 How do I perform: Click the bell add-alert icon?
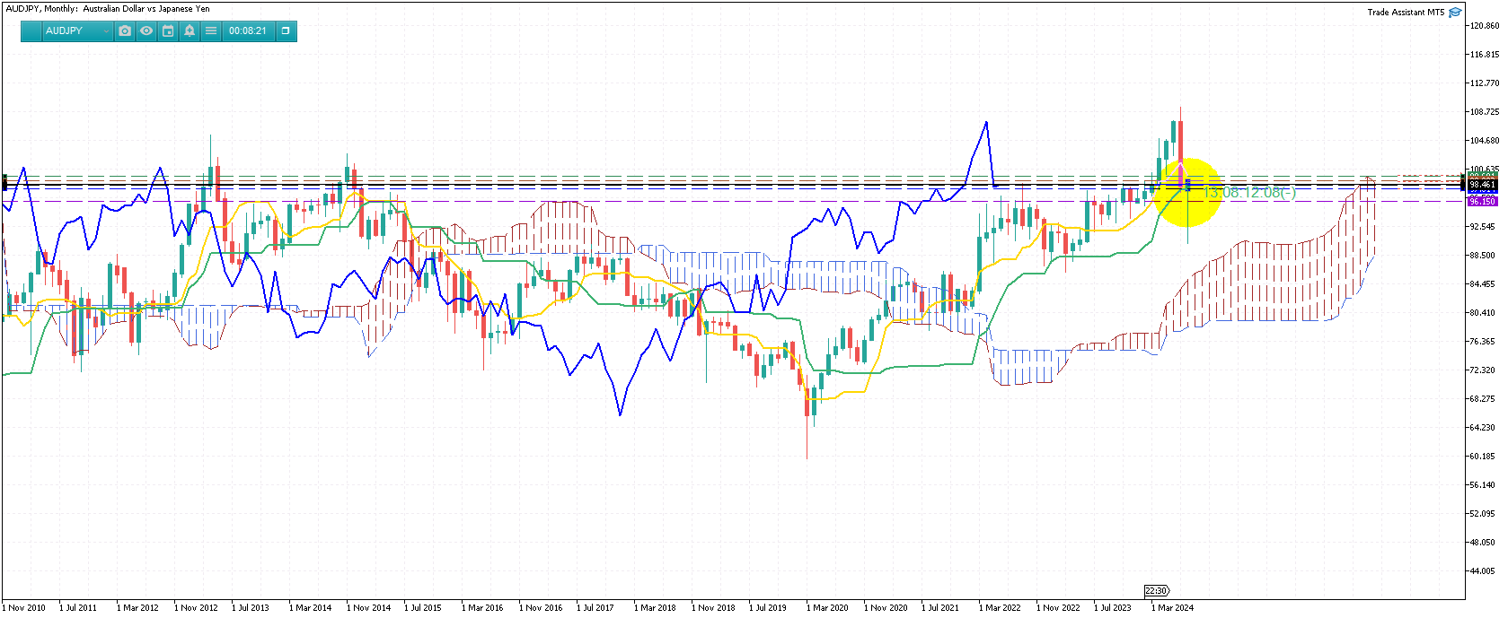click(190, 30)
